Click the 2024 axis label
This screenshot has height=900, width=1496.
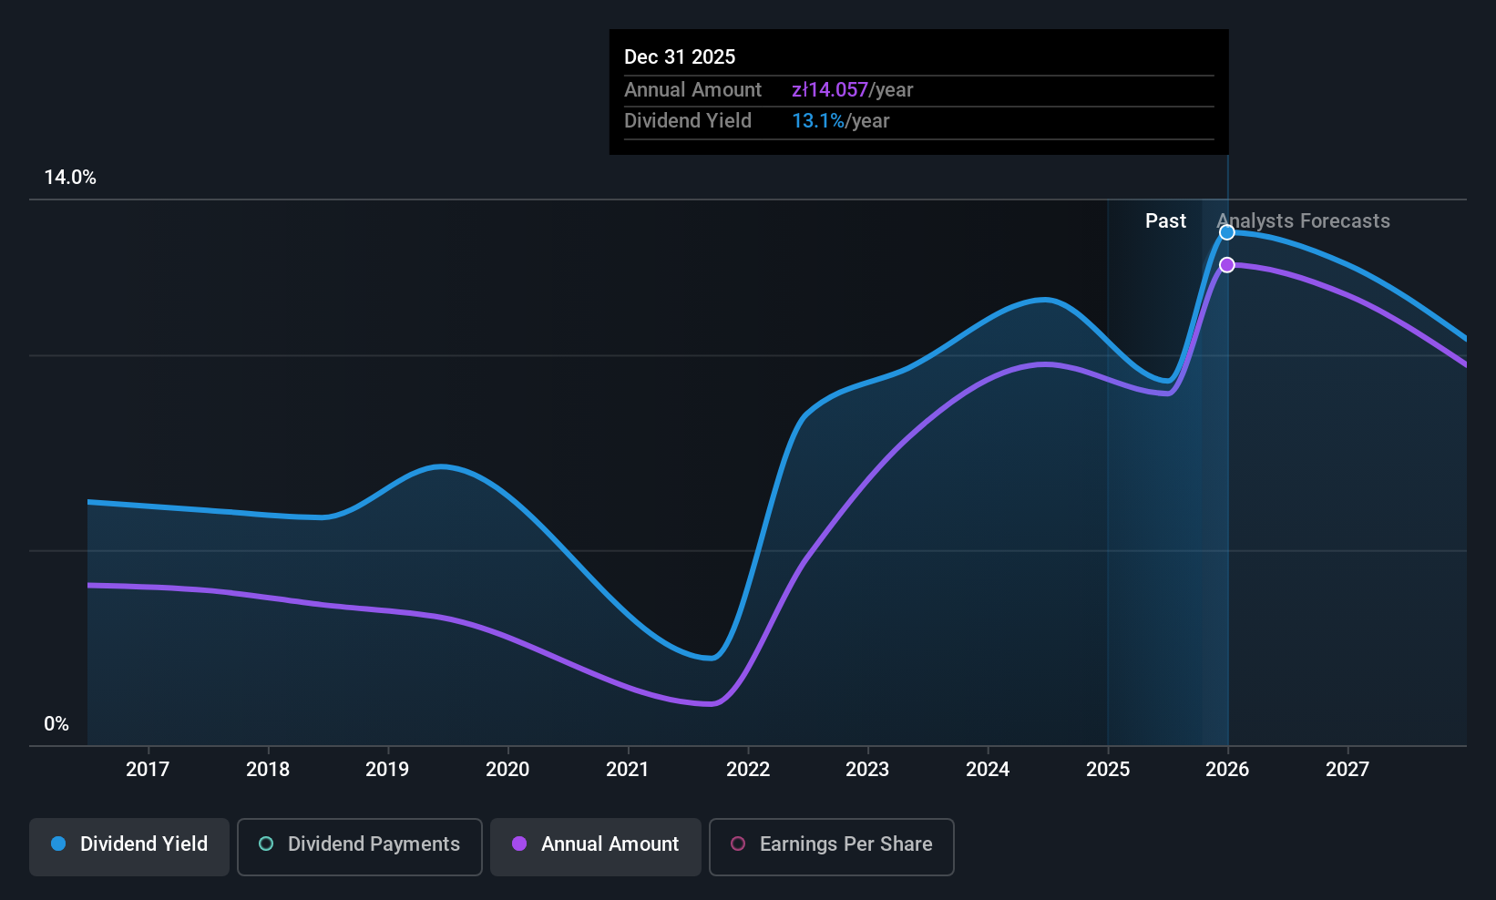(x=988, y=769)
